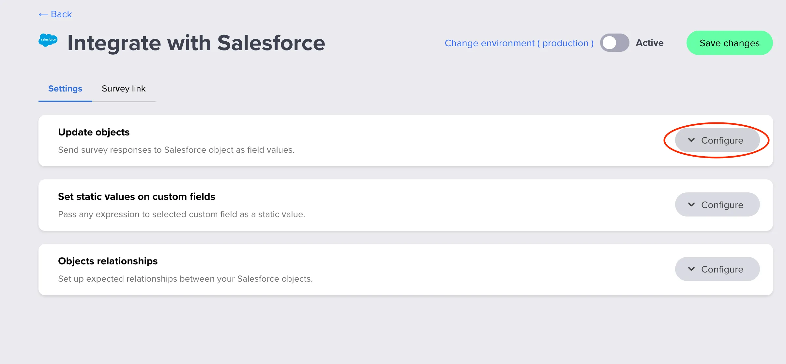
Task: Click chevron icon in static values Configure
Action: [x=691, y=204]
